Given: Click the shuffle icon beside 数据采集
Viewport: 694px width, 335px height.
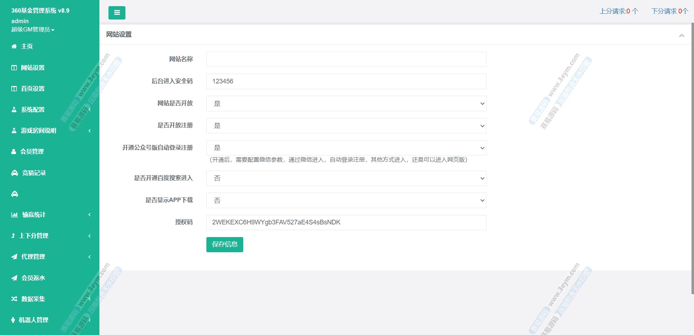Looking at the screenshot, I should point(14,299).
